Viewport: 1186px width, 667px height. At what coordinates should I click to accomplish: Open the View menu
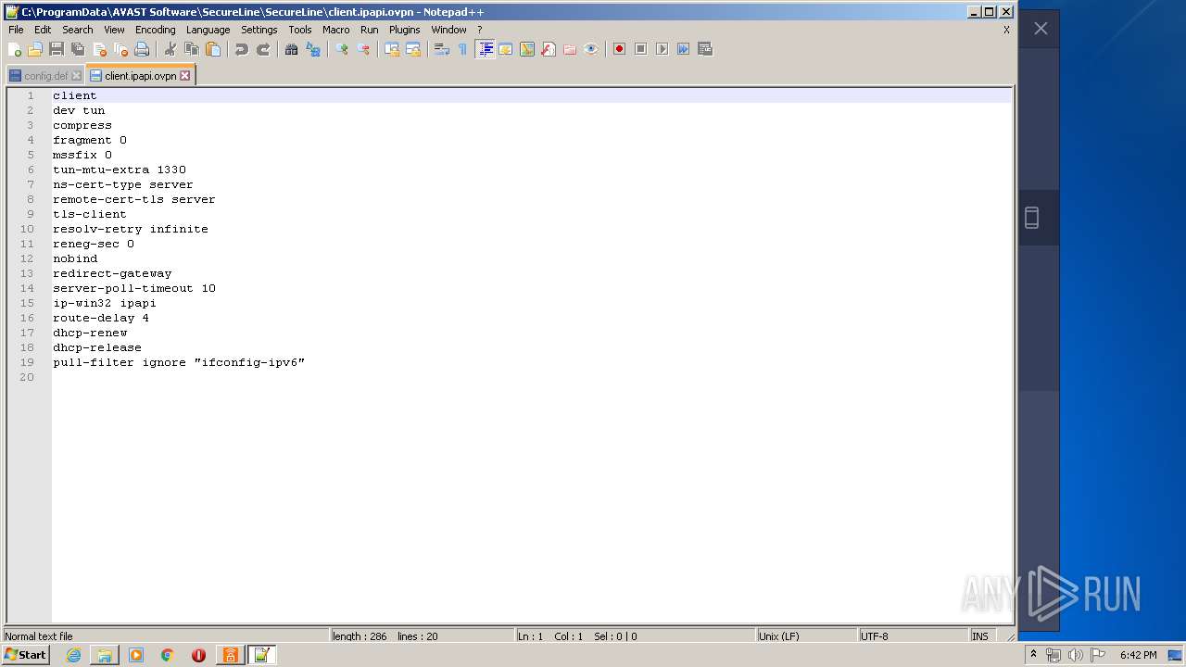pyautogui.click(x=114, y=30)
